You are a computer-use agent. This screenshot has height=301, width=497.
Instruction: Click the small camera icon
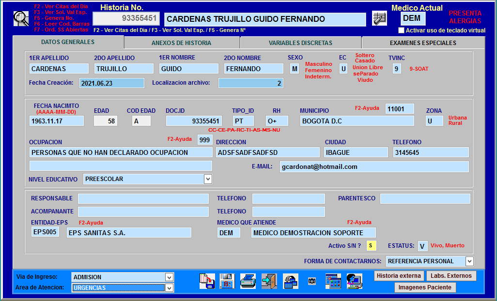coord(312,281)
